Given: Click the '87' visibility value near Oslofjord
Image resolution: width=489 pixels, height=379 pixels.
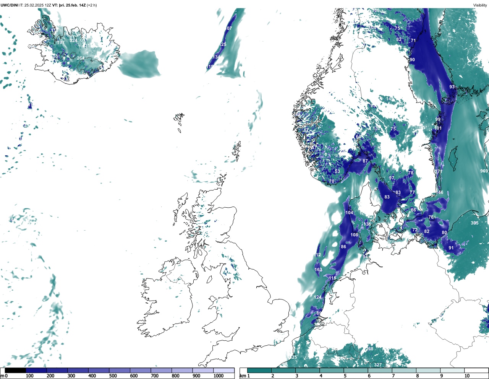Looking at the screenshot, I should tap(365, 161).
